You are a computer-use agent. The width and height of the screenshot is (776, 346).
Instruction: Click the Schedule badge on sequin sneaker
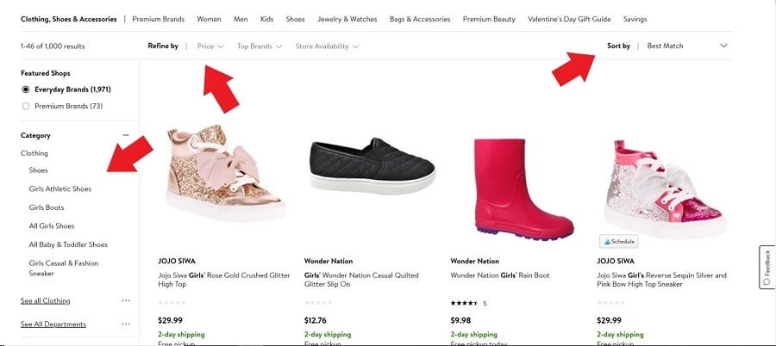click(619, 242)
